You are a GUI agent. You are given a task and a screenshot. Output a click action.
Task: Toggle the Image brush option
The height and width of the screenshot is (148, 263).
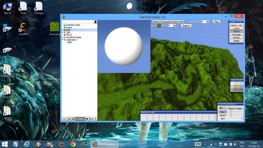(238, 108)
